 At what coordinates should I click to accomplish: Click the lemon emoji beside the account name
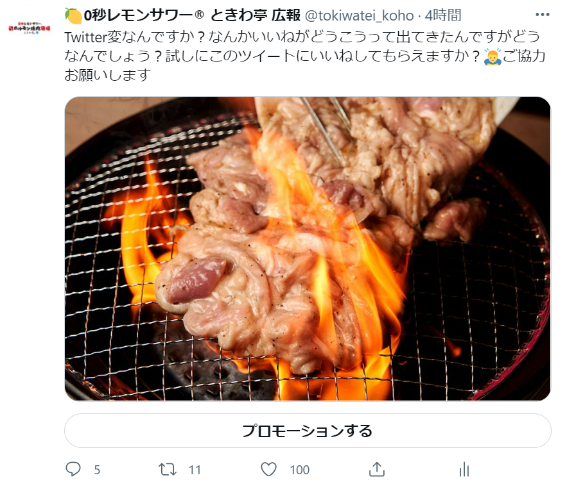73,15
